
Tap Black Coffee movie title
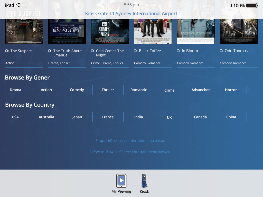click(150, 51)
